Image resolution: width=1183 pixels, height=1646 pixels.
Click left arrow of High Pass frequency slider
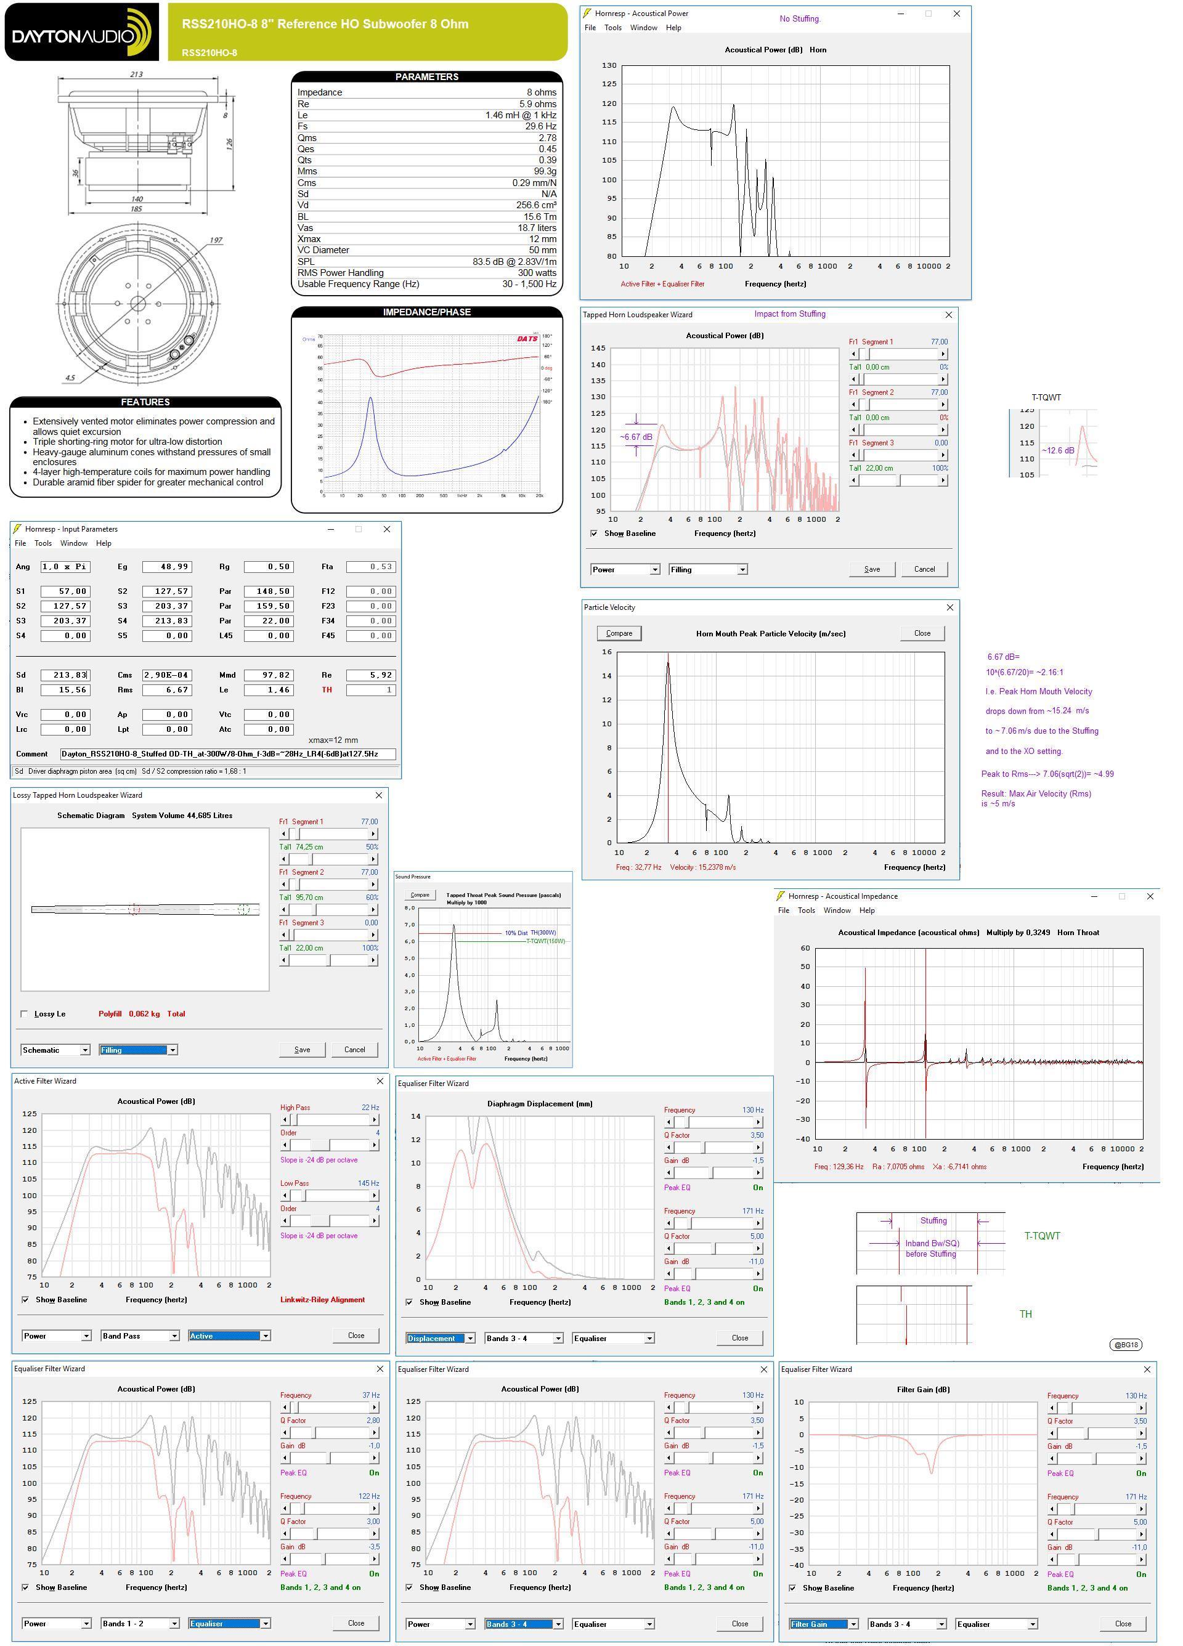285,1120
